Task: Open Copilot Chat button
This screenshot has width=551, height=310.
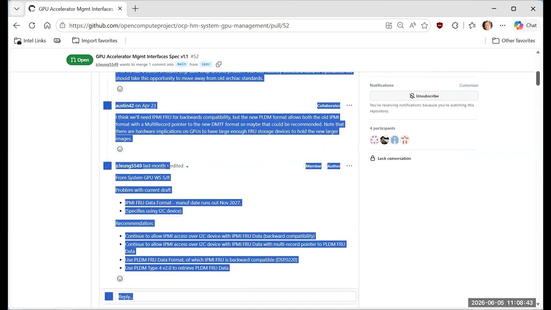Action: 525,25
